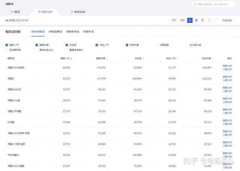Uncheck the 搜索人气 checkbox

[x=7, y=45]
